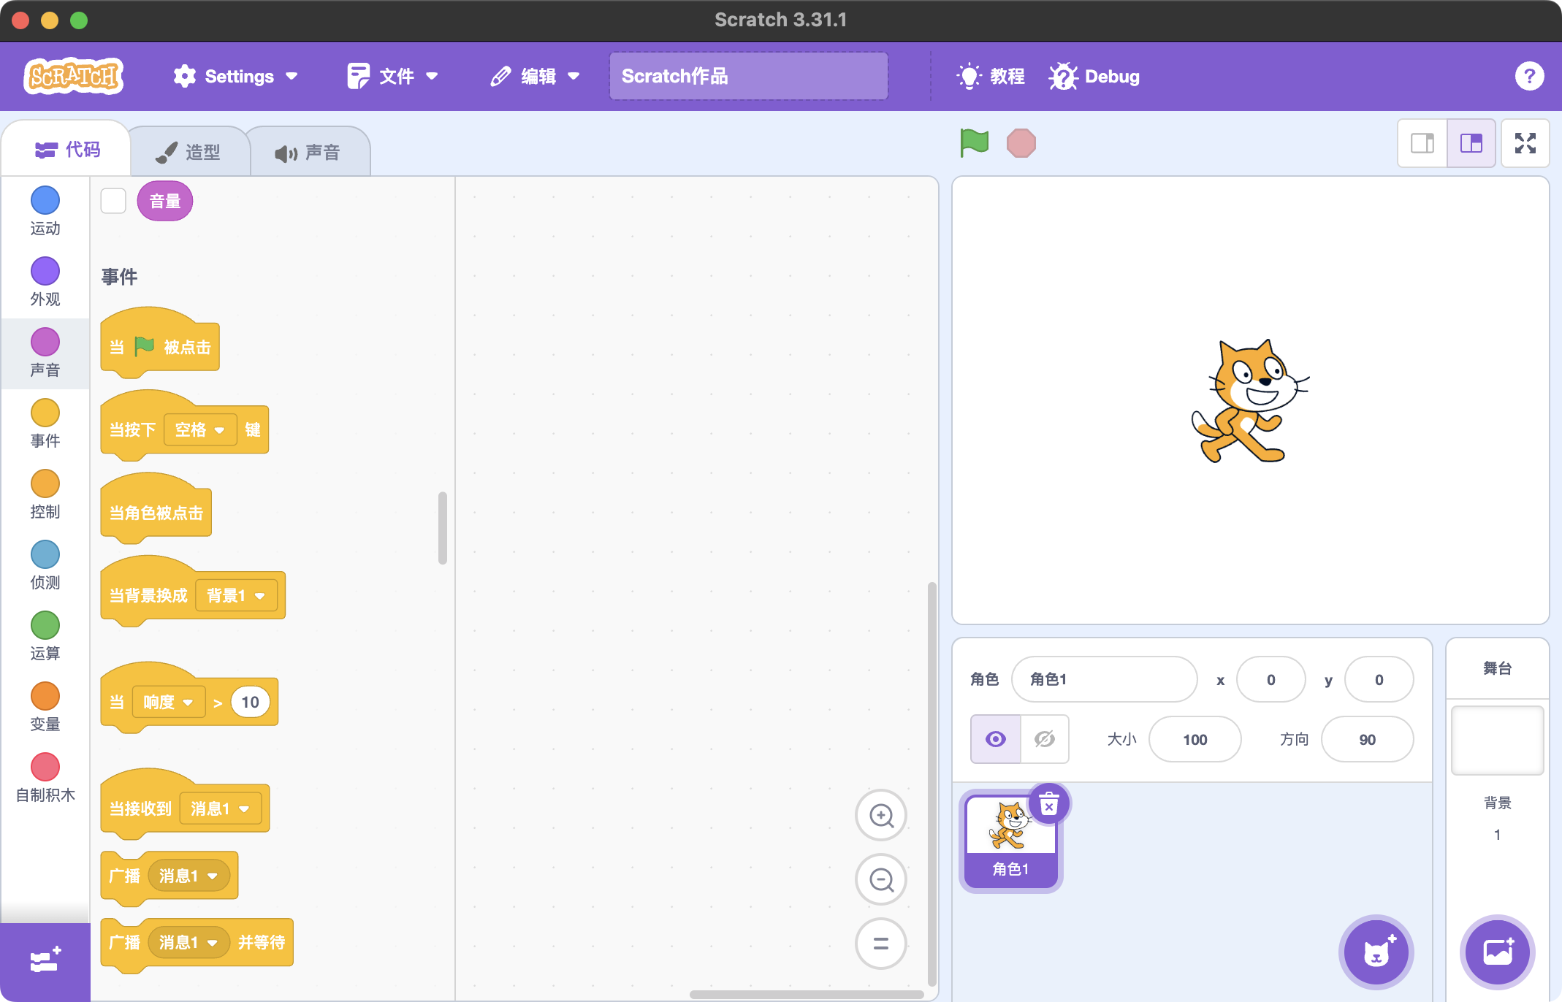Screen dimensions: 1562x1002
Task: Open the 文件 file menu
Action: [x=392, y=76]
